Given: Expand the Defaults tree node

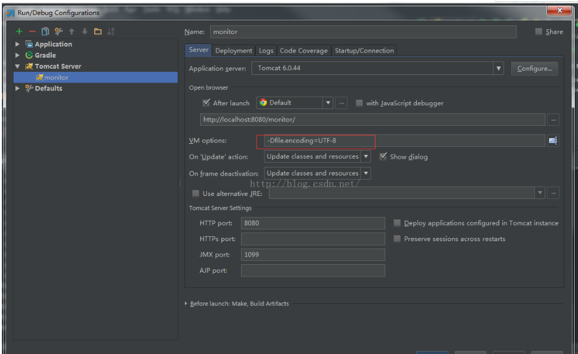Looking at the screenshot, I should (17, 89).
